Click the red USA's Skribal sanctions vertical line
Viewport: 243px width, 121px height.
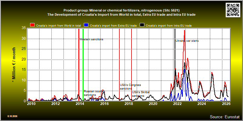point(132,65)
